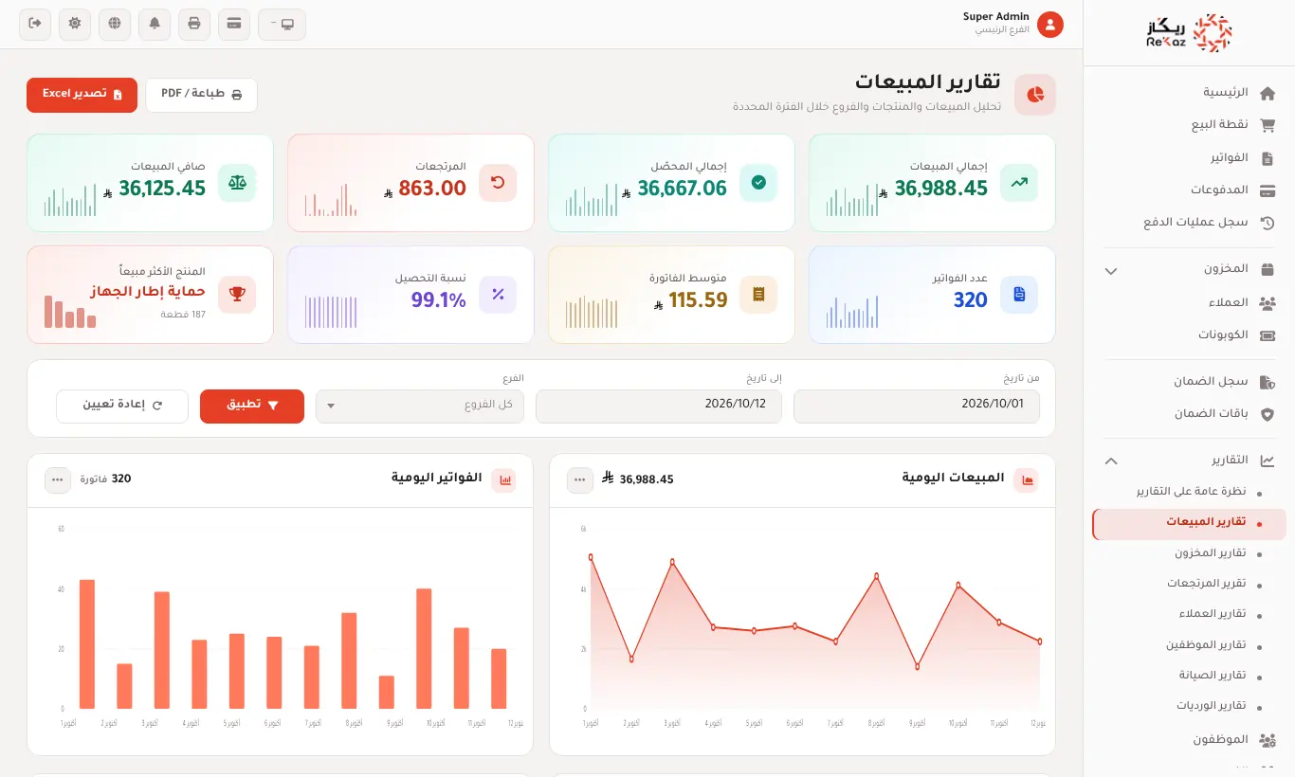The width and height of the screenshot is (1295, 777).
Task: Click the percent icon on نسبة التحصيل card
Action: click(x=498, y=295)
